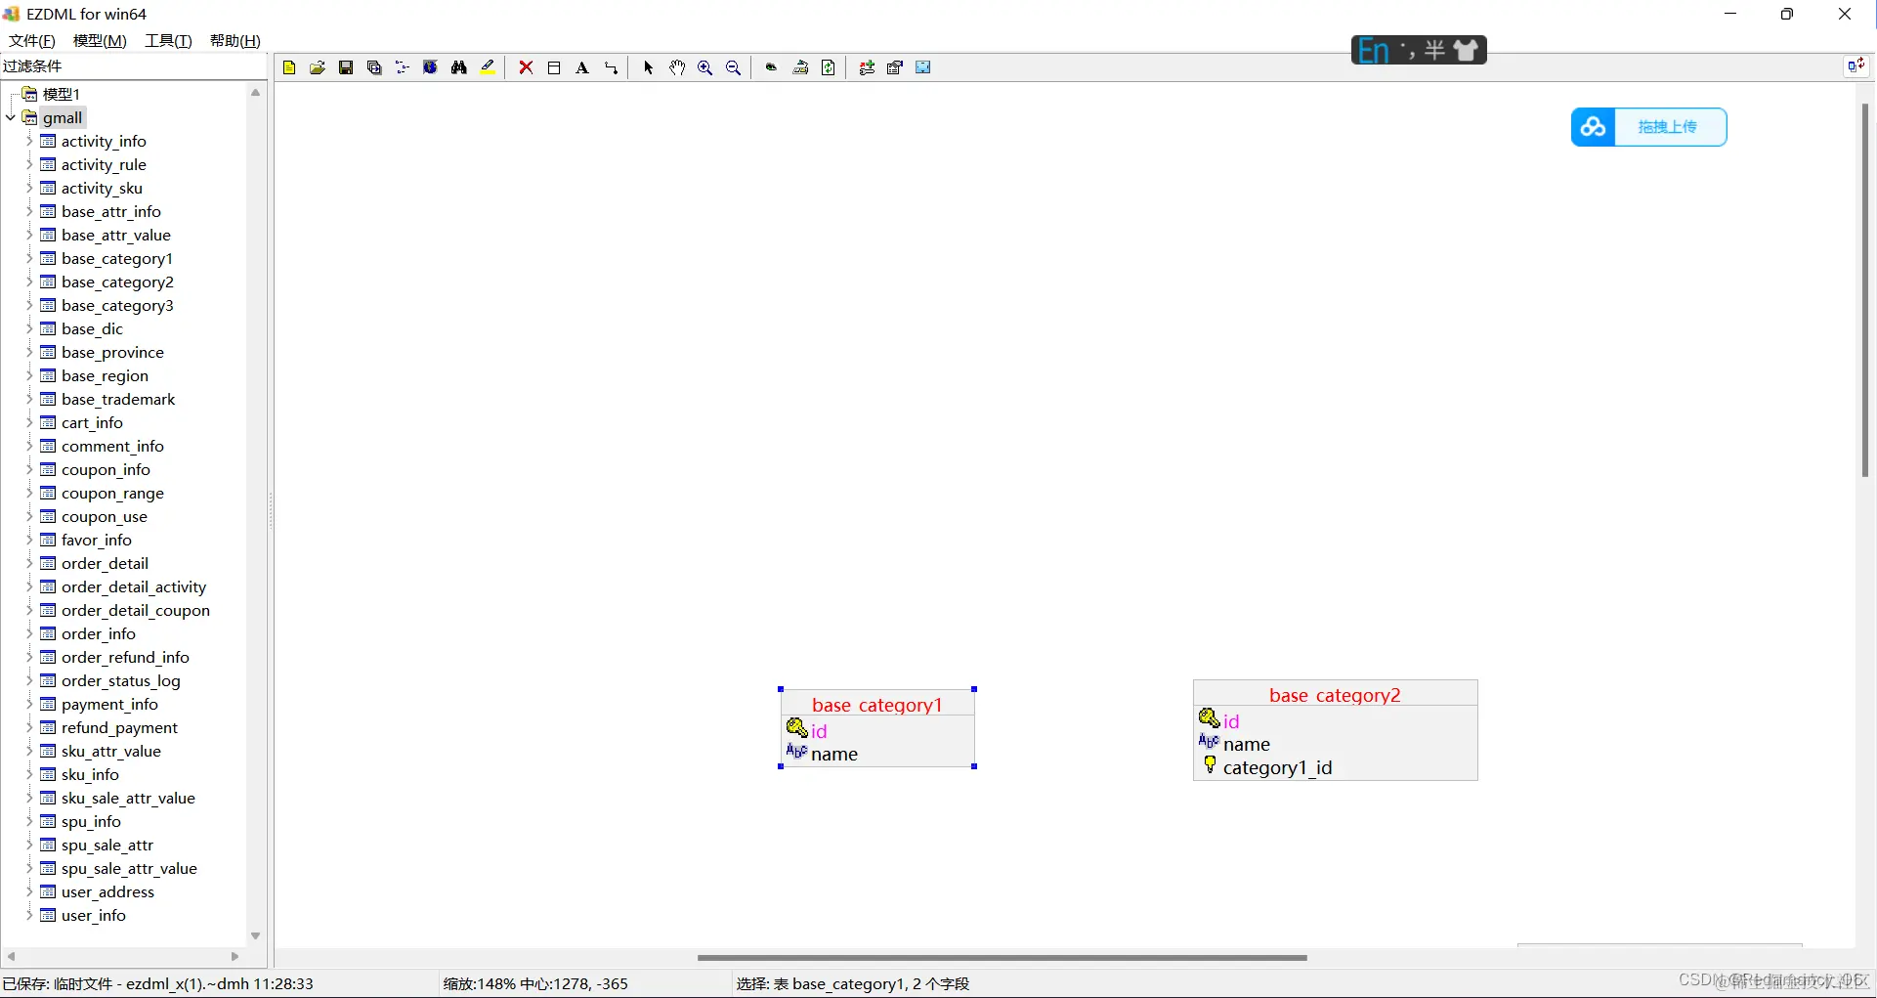Expand the base_category1 table node
The height and width of the screenshot is (998, 1877).
[x=29, y=258]
